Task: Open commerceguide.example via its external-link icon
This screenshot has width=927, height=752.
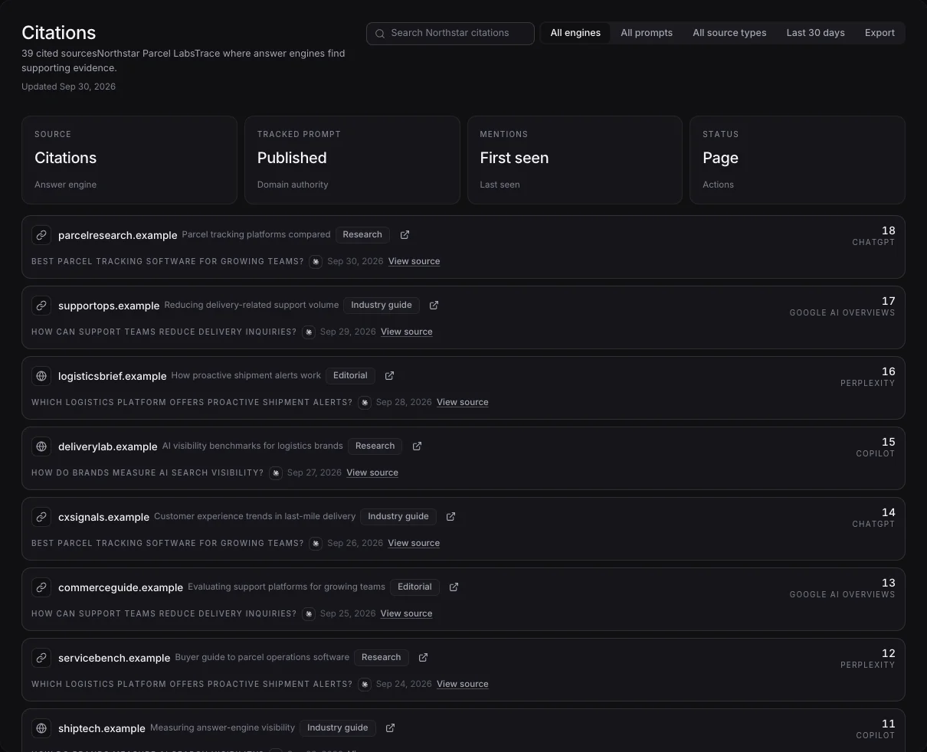Action: (454, 587)
